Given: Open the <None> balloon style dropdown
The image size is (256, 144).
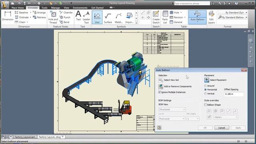Looking at the screenshot, I should pos(226,117).
